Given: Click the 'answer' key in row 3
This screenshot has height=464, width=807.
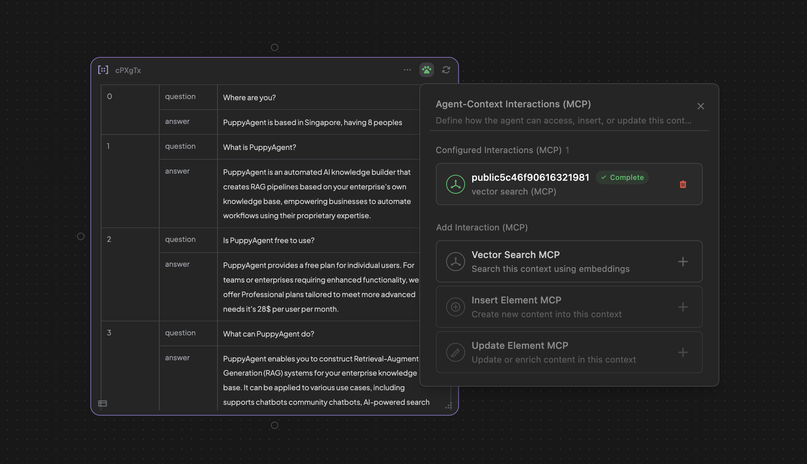Looking at the screenshot, I should point(177,358).
